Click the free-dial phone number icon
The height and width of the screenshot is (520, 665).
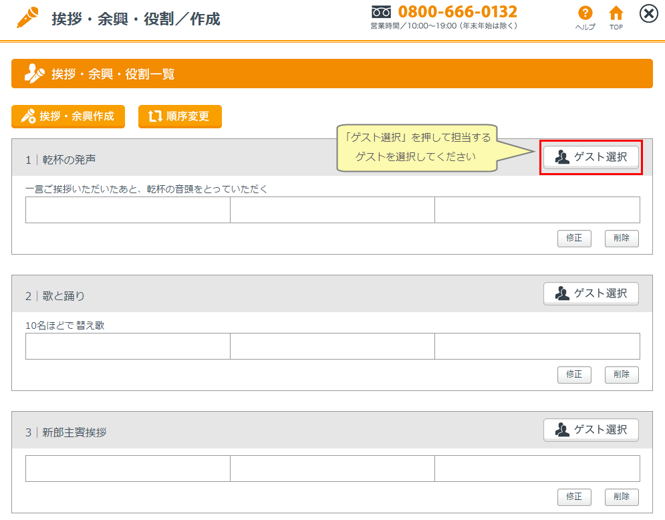tap(381, 12)
